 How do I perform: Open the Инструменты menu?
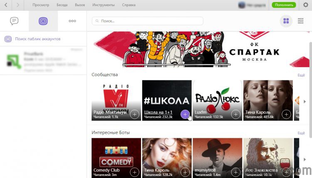(x=104, y=5)
